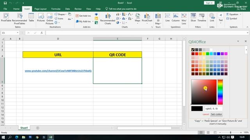
Task: Insert Pictures from this device
Action: click(41, 17)
